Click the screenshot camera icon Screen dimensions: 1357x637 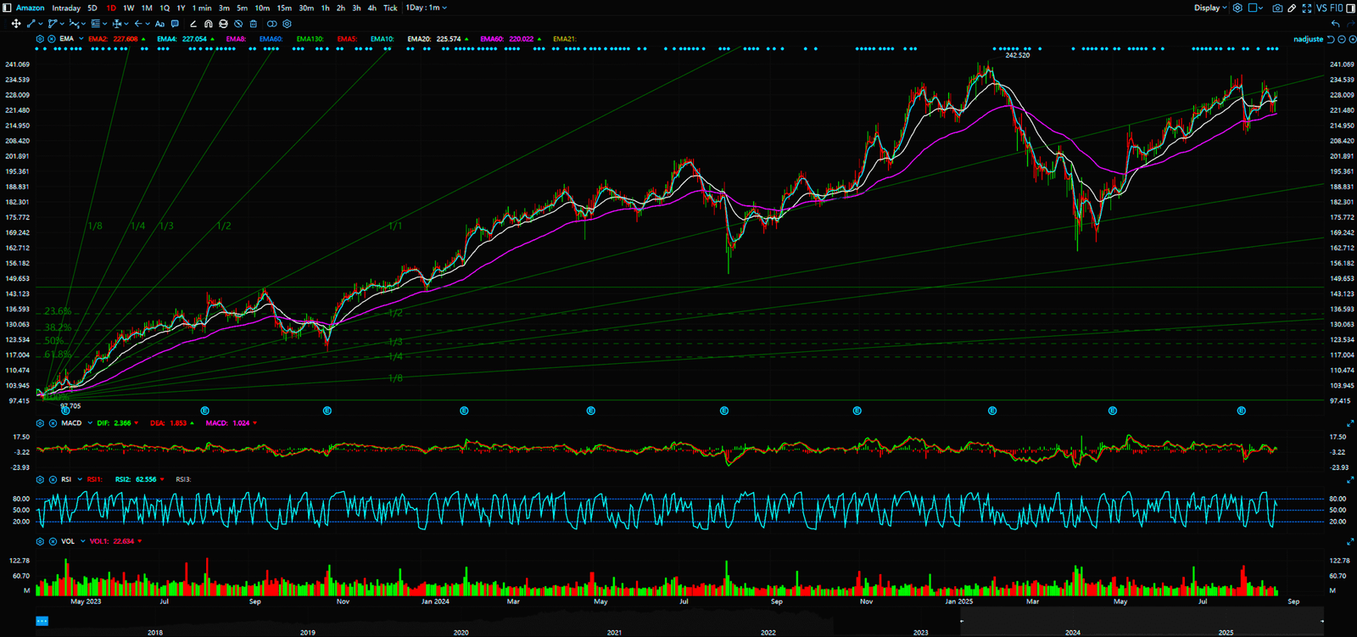tap(1277, 8)
